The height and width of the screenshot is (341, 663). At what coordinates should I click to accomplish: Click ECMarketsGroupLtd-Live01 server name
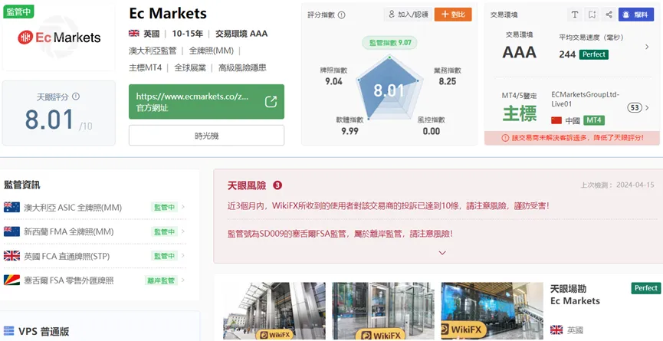586,100
